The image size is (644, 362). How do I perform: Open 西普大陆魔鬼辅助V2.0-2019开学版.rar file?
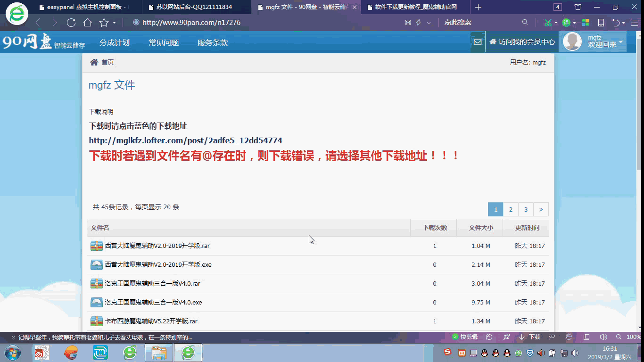point(157,246)
